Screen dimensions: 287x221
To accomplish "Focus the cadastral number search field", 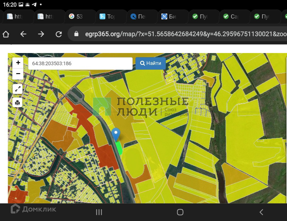I will 80,64.
